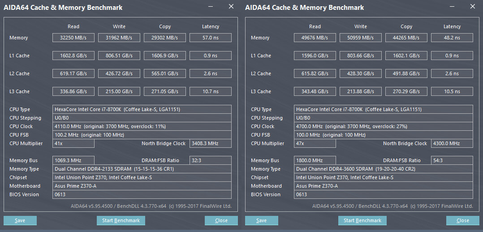Click the Dual Channel DDR4-3600 memory type field

coord(384,169)
